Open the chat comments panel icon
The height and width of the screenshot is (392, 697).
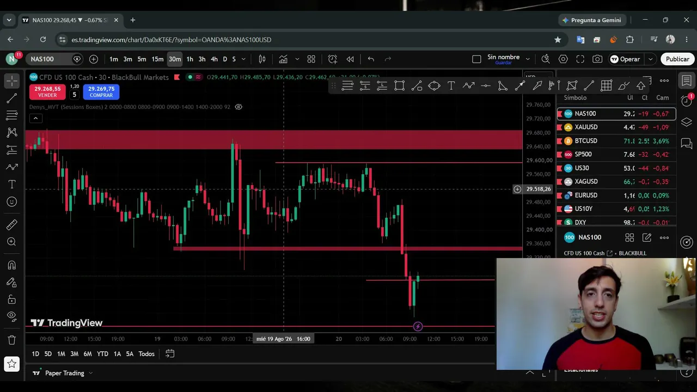[687, 144]
